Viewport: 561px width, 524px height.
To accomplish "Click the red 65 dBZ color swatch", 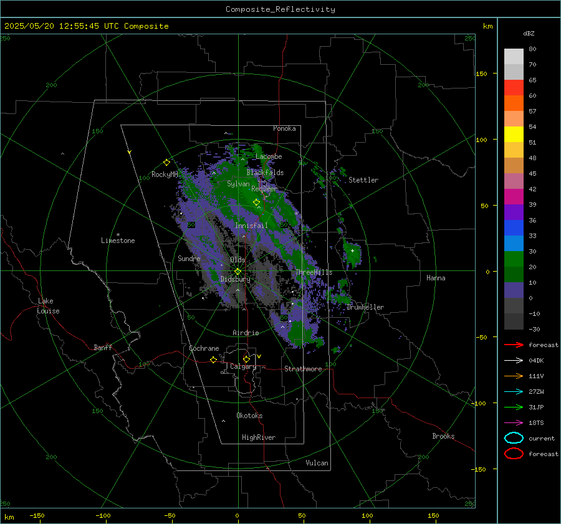I will pos(514,87).
